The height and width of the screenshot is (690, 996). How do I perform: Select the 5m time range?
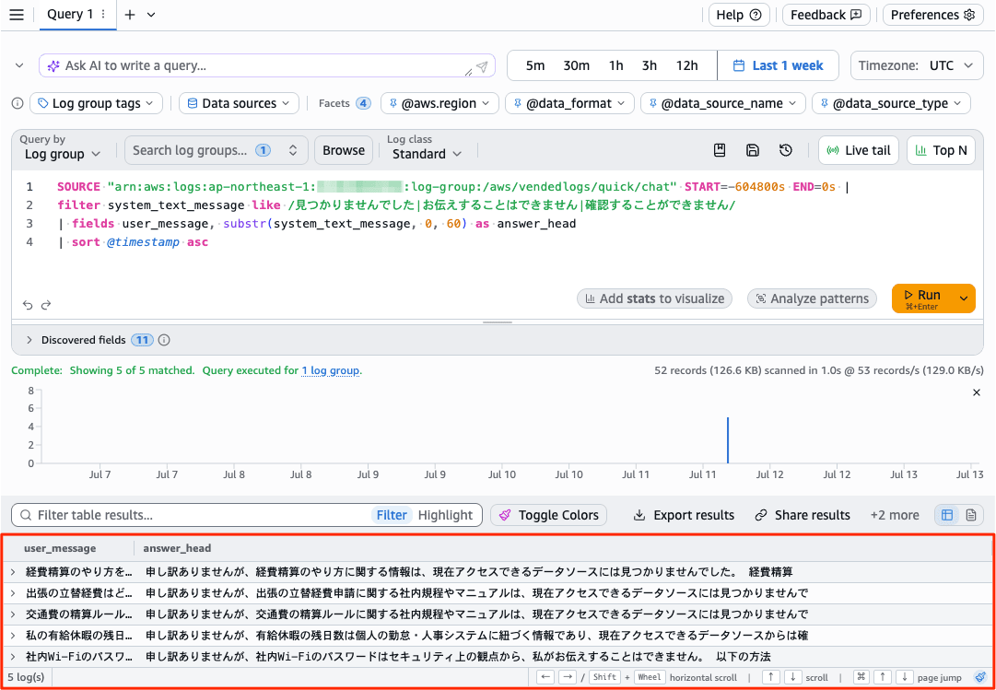click(x=535, y=65)
